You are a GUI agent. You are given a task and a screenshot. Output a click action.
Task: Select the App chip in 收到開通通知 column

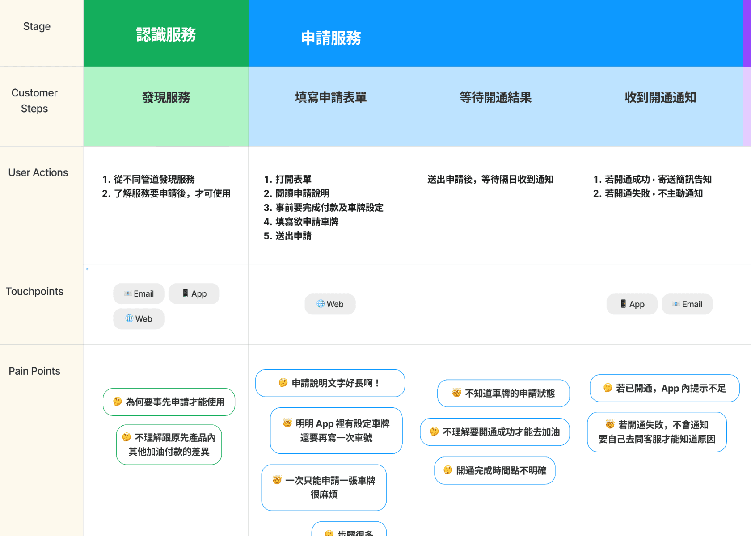632,304
